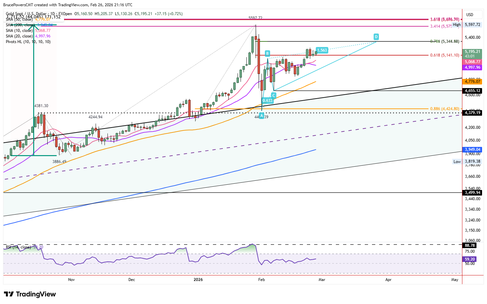487x304 pixels.
Task: Select the Pivots HL indicator legend
Action: click(28, 42)
